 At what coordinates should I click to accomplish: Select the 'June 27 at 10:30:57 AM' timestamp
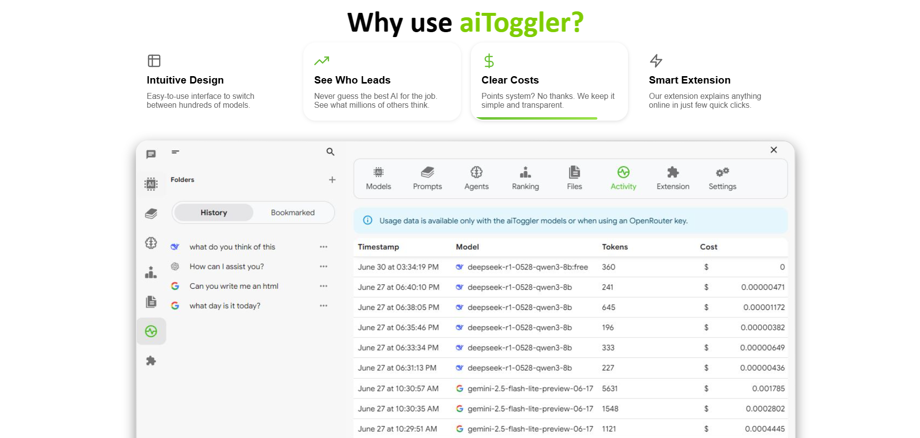(398, 389)
